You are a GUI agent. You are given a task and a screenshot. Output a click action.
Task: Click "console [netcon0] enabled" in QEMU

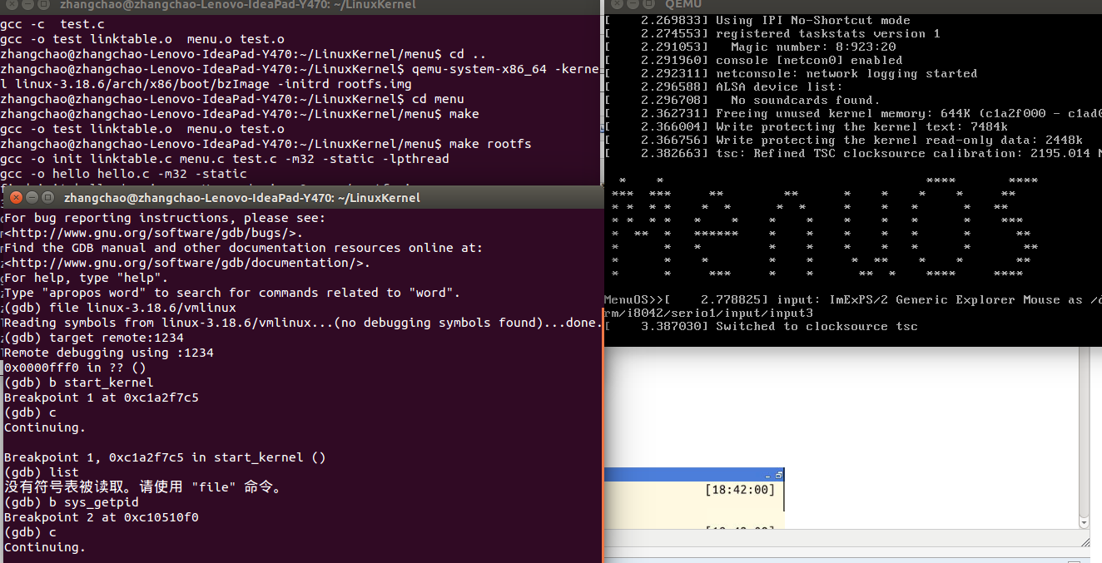point(809,61)
